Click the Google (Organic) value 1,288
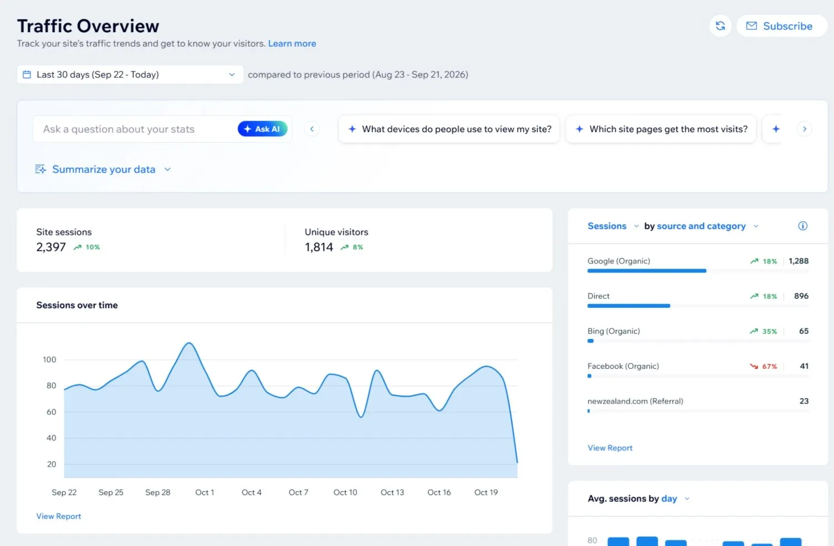The image size is (834, 546). [x=799, y=261]
